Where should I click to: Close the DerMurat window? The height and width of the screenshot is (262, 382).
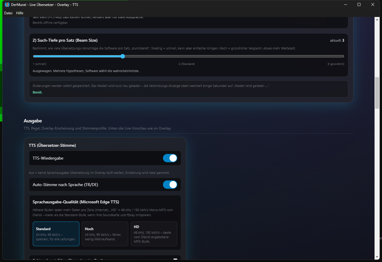pos(373,4)
